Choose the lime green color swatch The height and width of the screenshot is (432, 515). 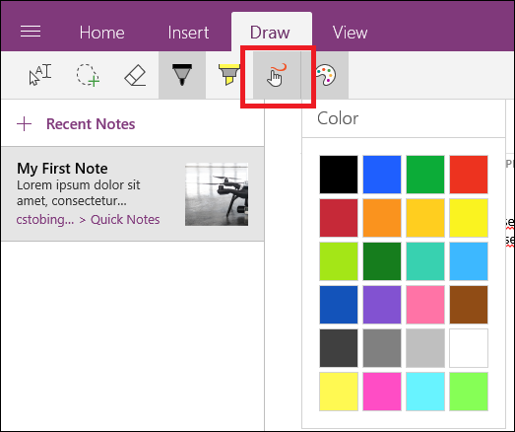coord(339,261)
